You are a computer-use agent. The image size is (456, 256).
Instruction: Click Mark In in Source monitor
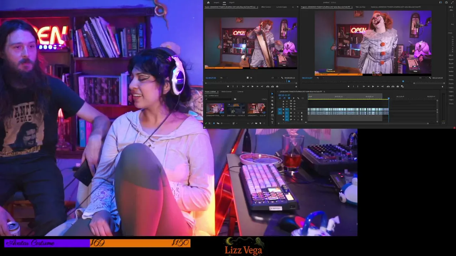pyautogui.click(x=233, y=86)
